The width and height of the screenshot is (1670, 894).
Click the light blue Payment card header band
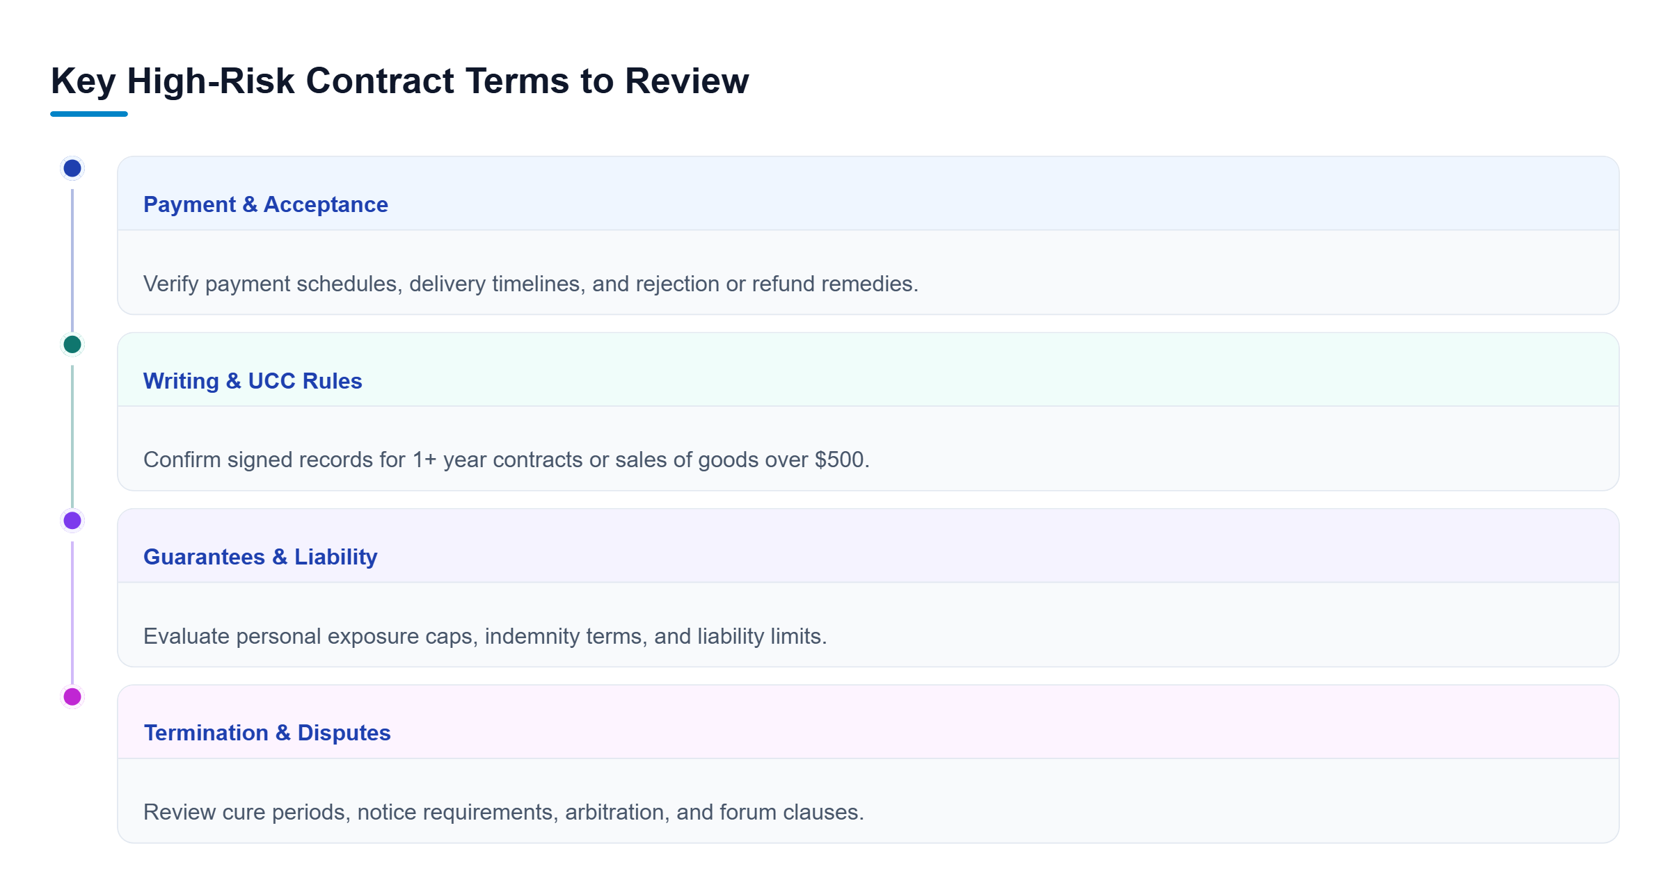tap(868, 193)
